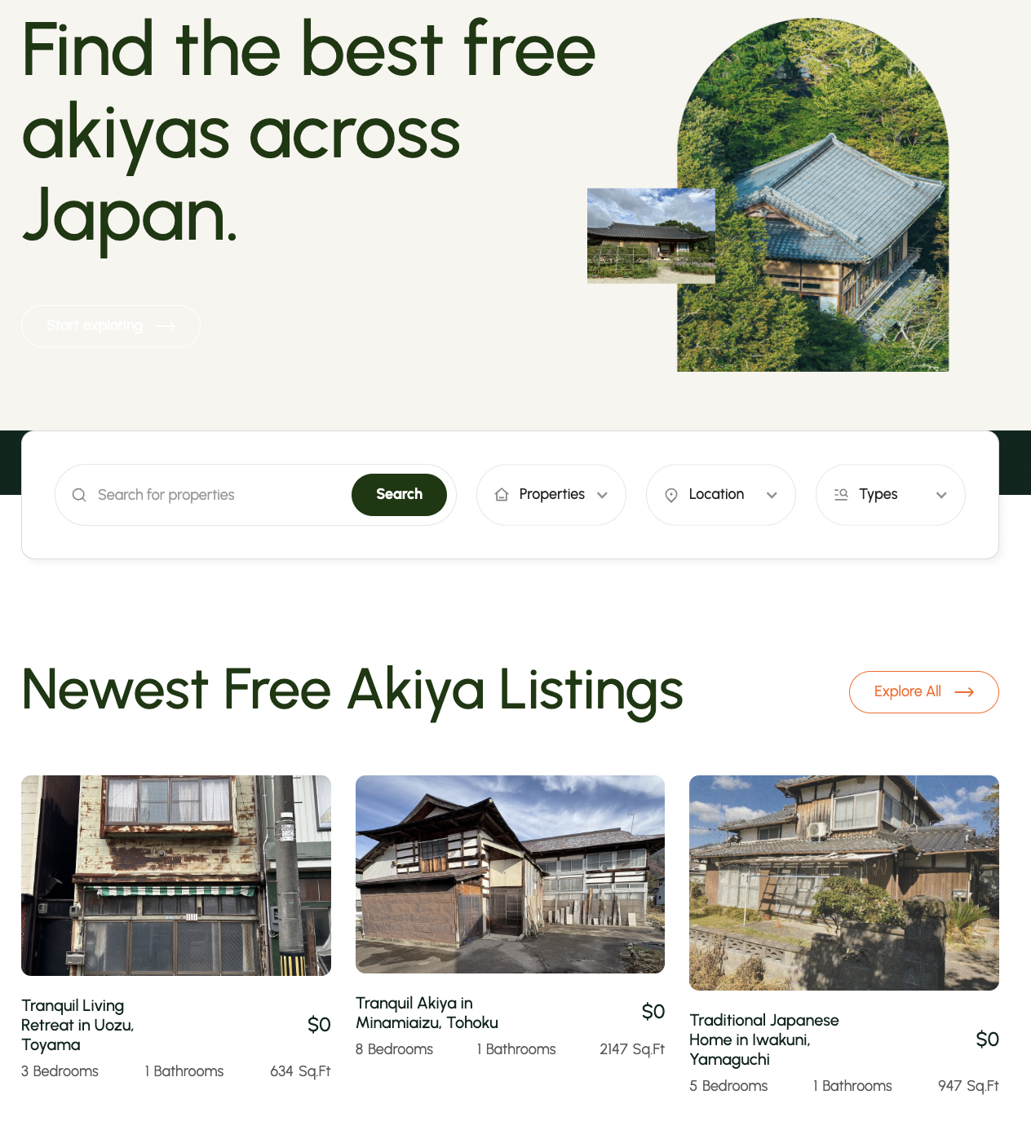The width and height of the screenshot is (1031, 1130).
Task: Open the Minamiaizu, Tohoku akiya photo
Action: click(x=510, y=874)
